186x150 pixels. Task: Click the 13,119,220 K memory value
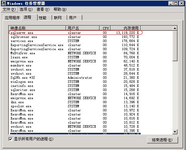[x=128, y=33]
